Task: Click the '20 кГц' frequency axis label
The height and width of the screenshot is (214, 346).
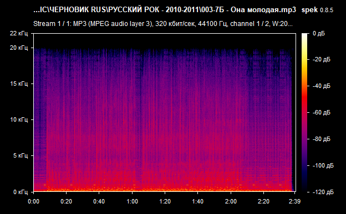Action: [x=19, y=48]
